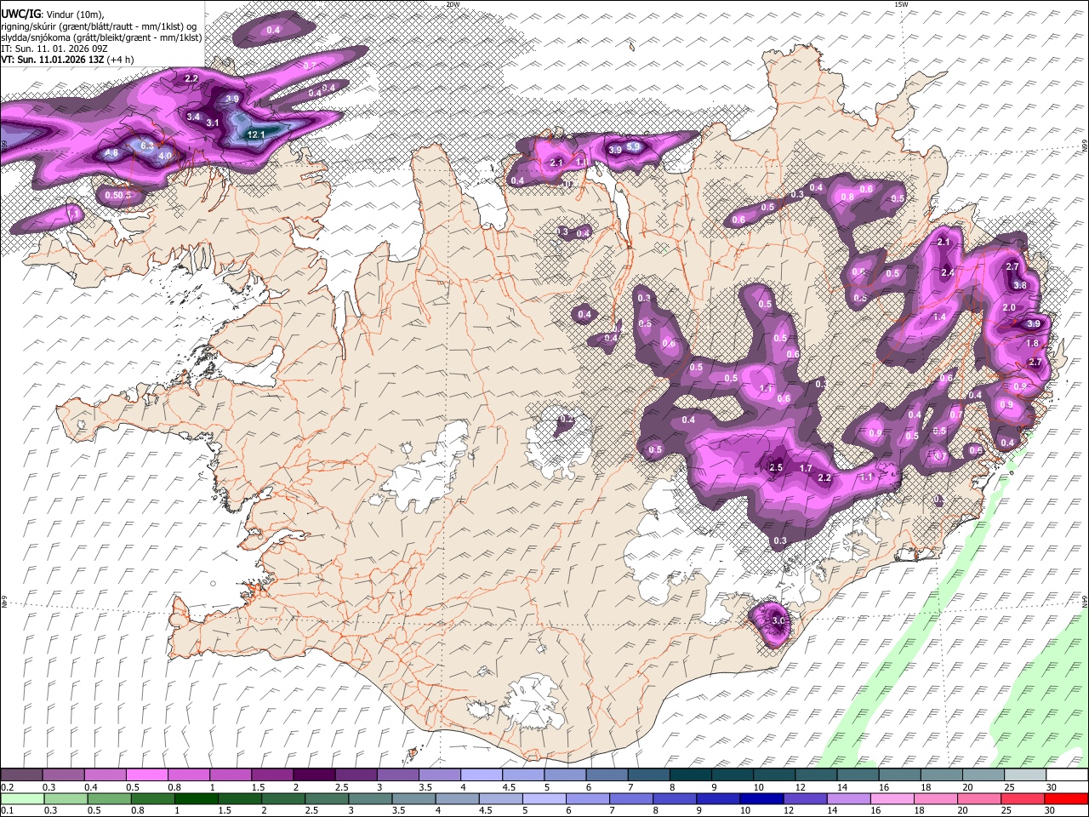
Task: Click the 1.8 value on the east coast
Action: [x=1033, y=343]
